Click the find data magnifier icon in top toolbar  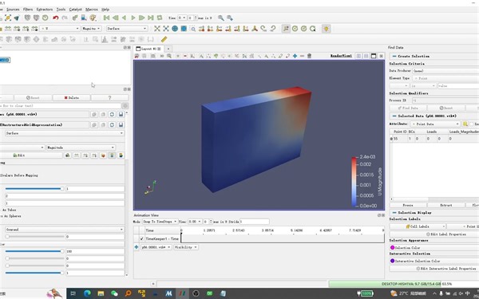pos(221,18)
